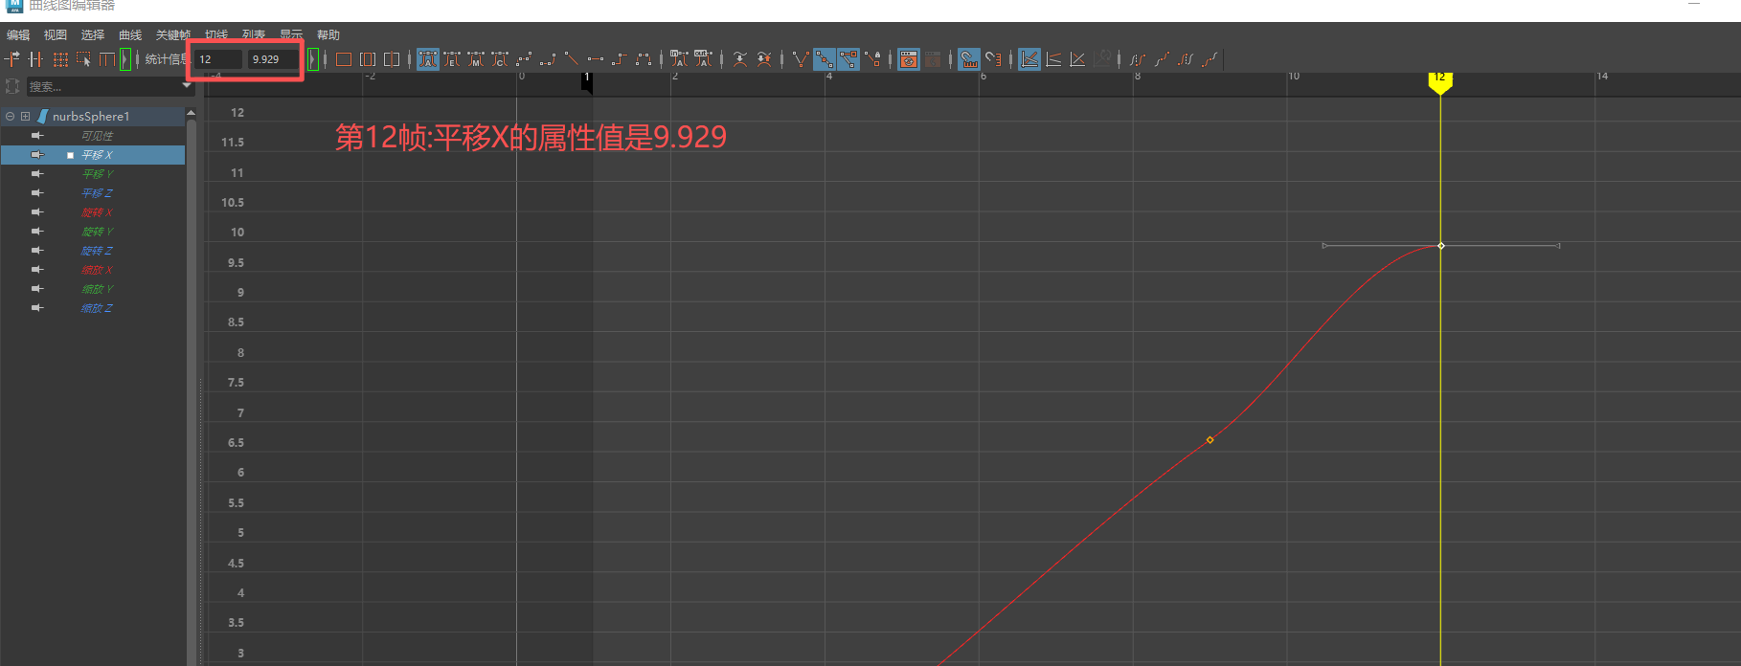
Task: Select the 旋转 Y channel
Action: pyautogui.click(x=97, y=232)
